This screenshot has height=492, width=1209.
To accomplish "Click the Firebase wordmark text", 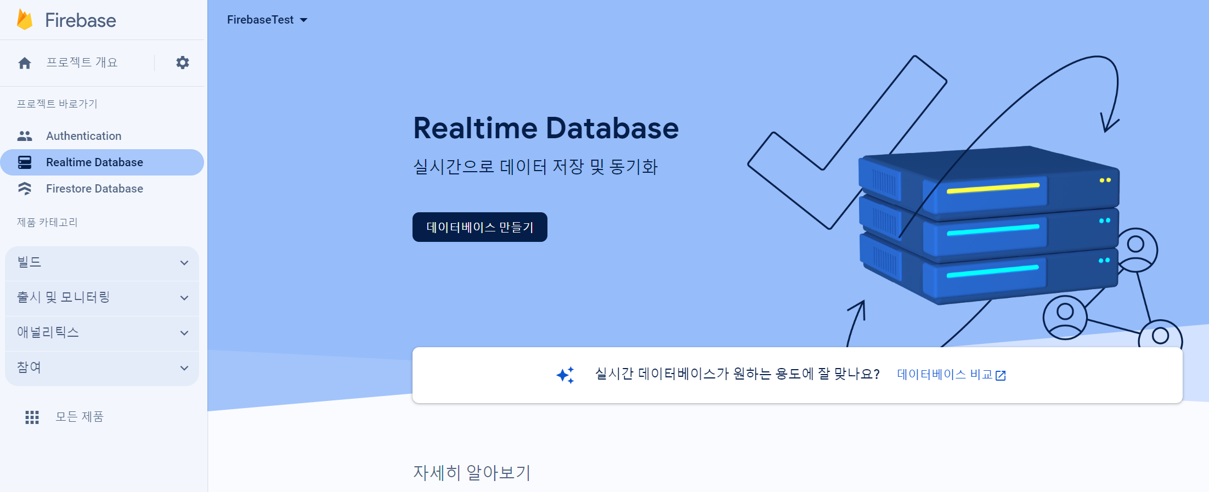I will pyautogui.click(x=81, y=20).
